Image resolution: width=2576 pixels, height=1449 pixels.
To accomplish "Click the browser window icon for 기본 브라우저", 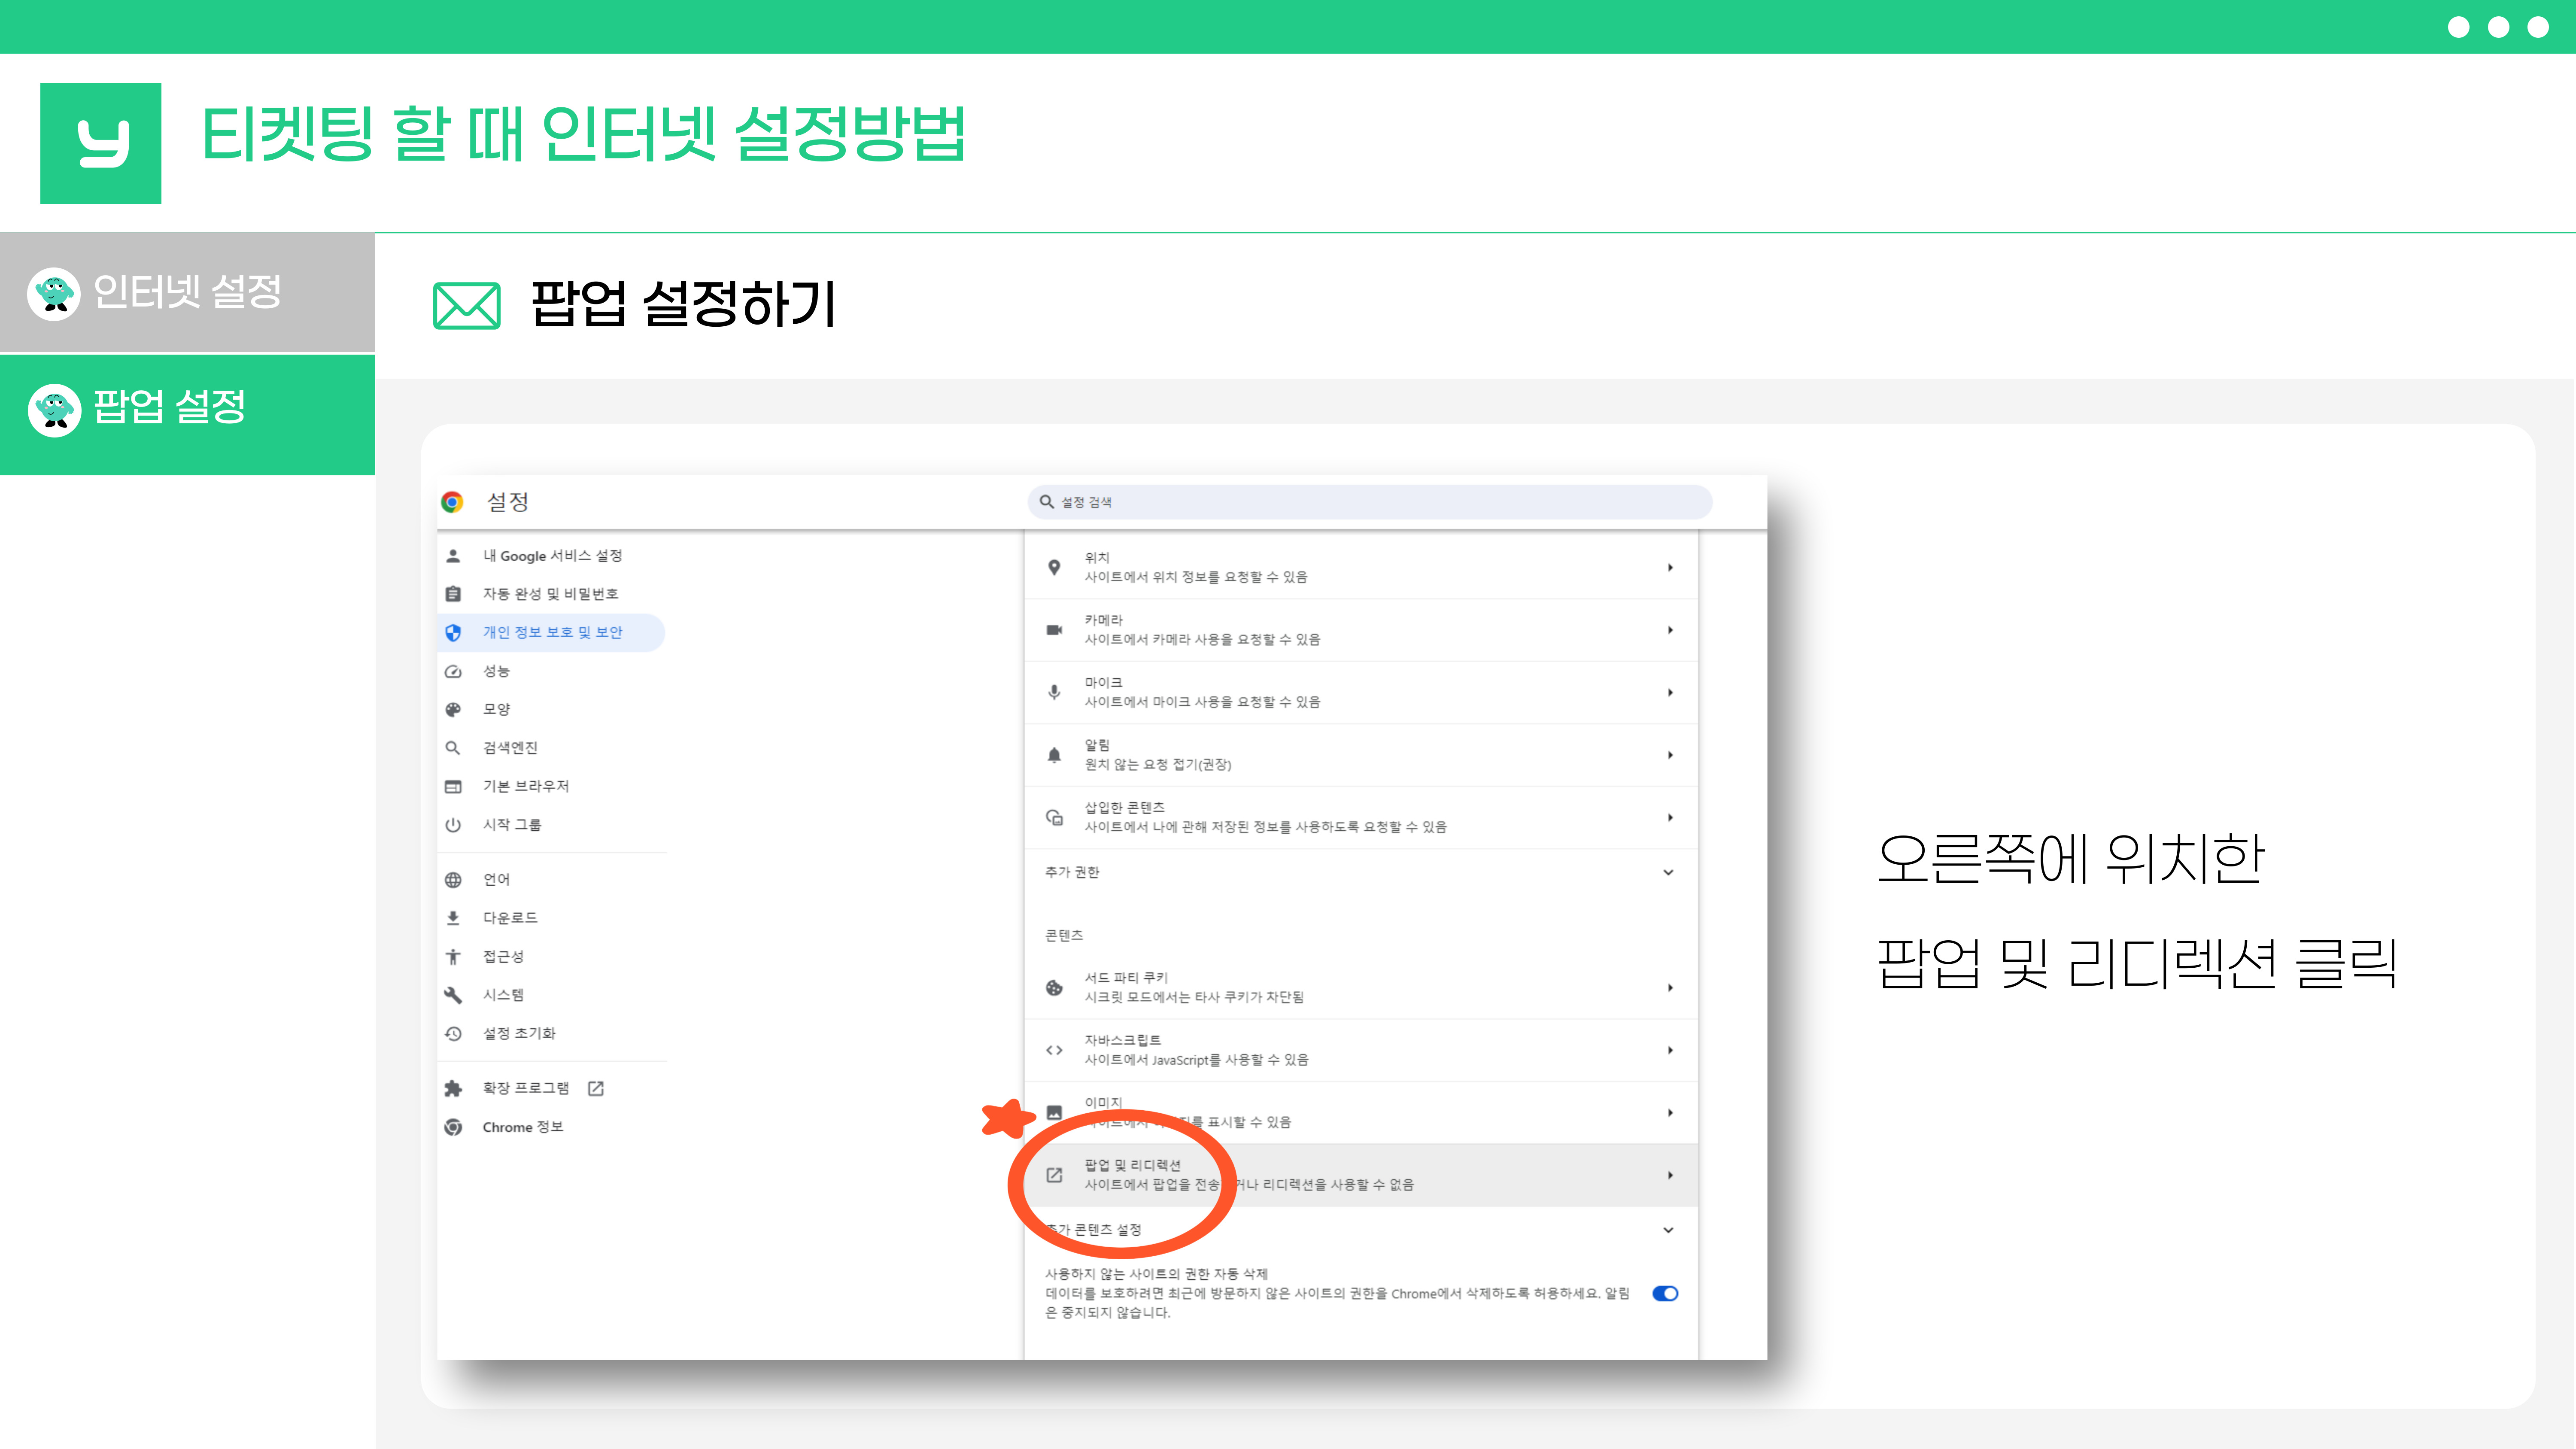I will 453,786.
